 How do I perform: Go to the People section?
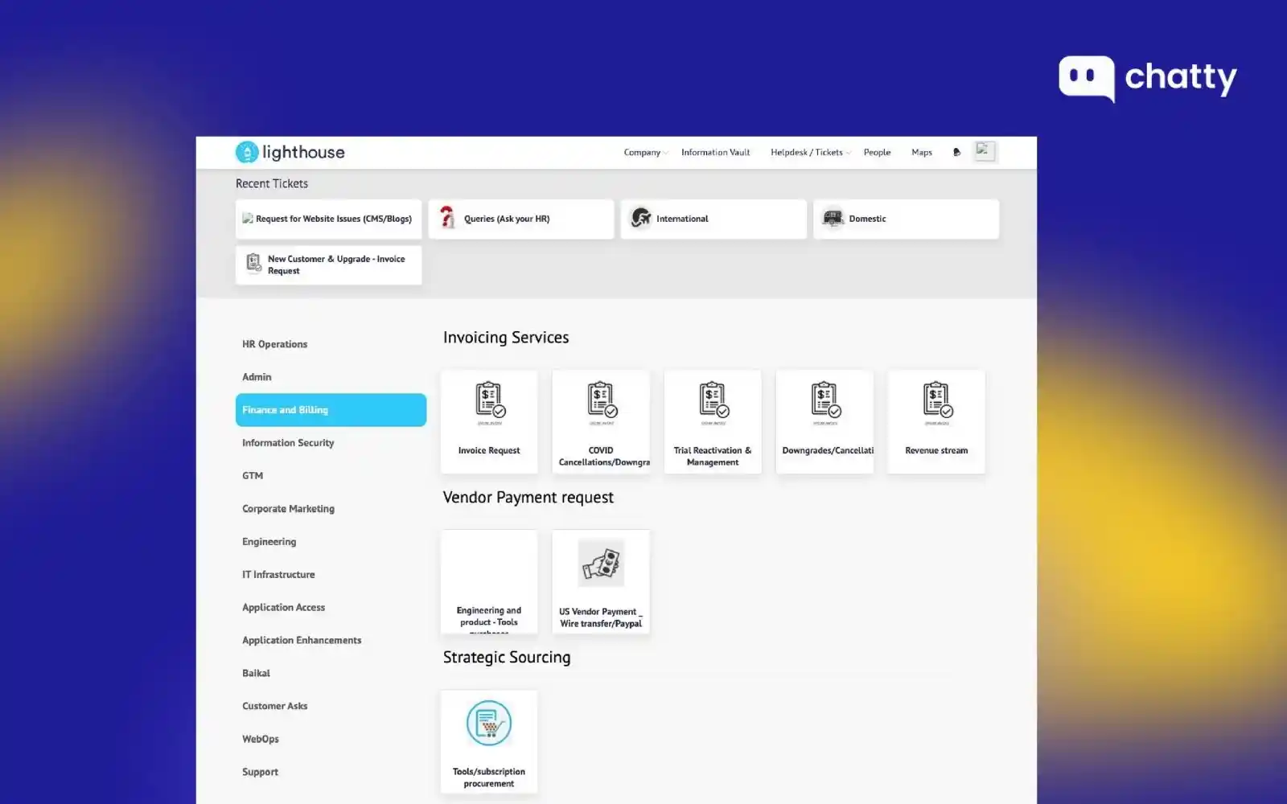(x=877, y=152)
